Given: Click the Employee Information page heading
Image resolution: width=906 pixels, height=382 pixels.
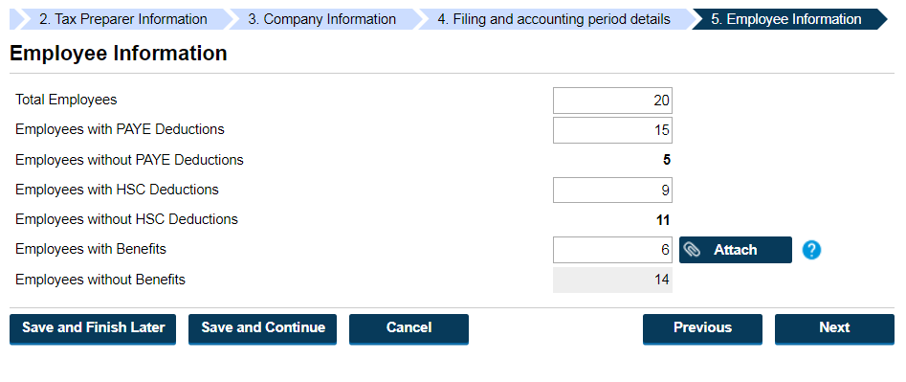Looking at the screenshot, I should [x=119, y=54].
